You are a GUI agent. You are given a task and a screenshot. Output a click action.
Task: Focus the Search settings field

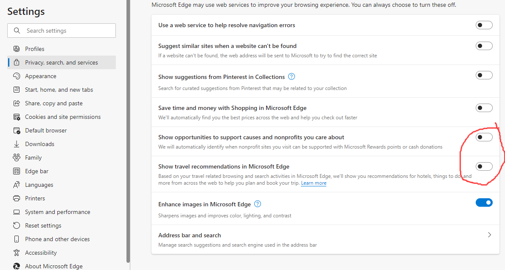[x=68, y=31]
